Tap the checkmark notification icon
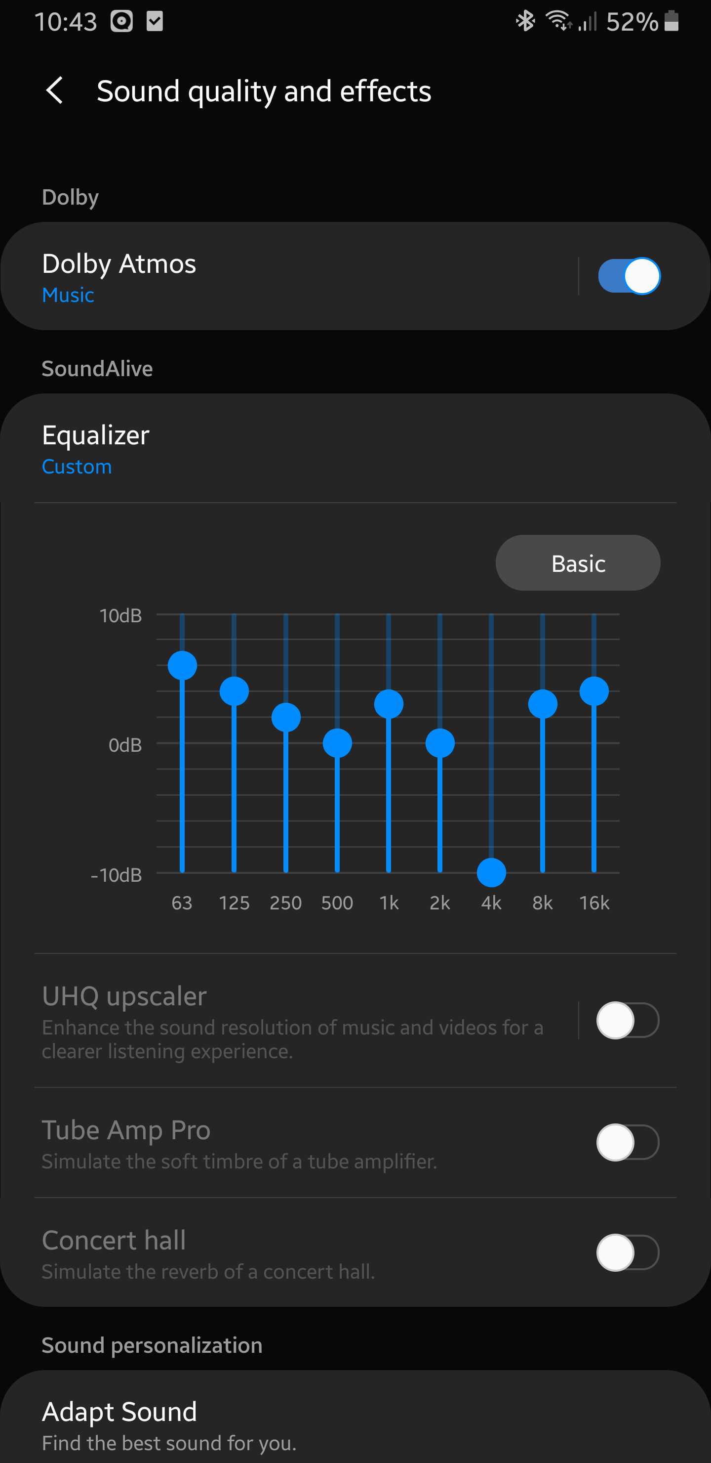 (x=155, y=22)
